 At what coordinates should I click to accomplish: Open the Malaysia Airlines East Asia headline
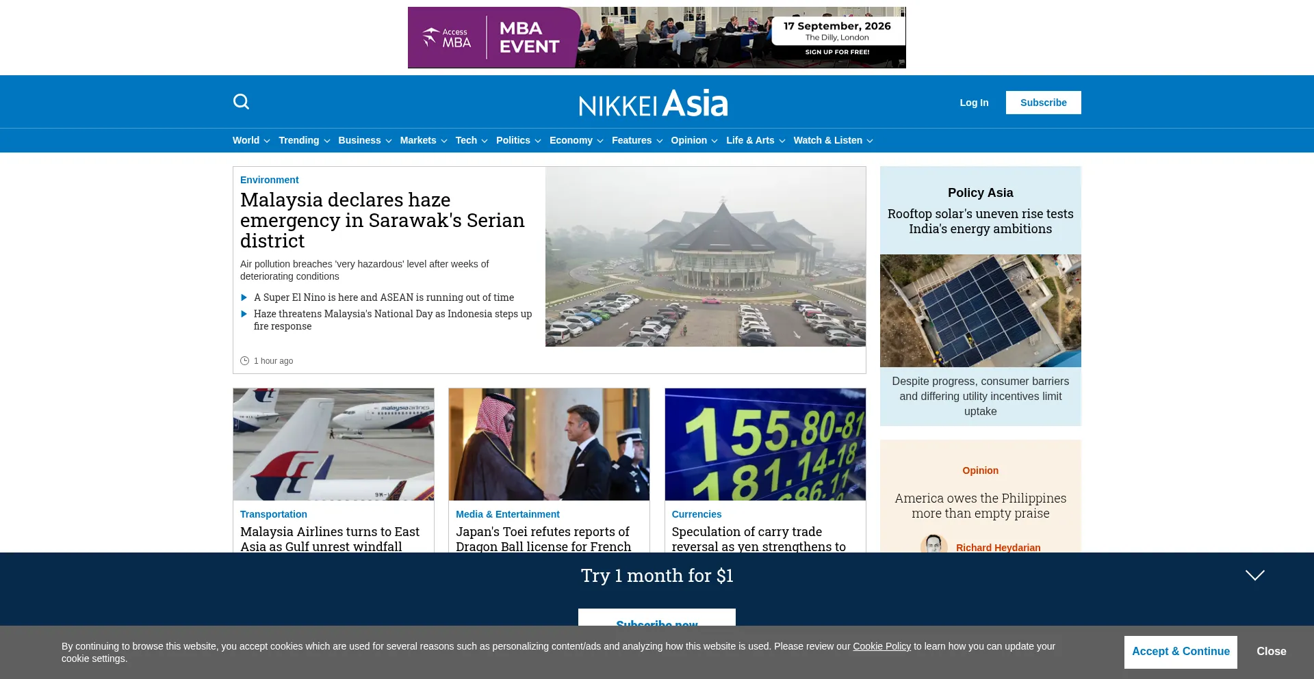[330, 539]
